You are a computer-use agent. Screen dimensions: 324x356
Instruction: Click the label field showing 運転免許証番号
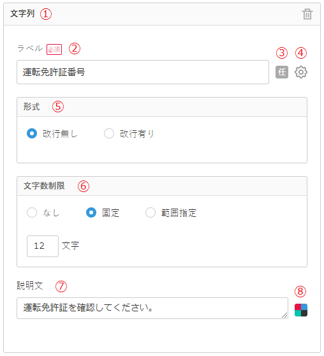(143, 72)
